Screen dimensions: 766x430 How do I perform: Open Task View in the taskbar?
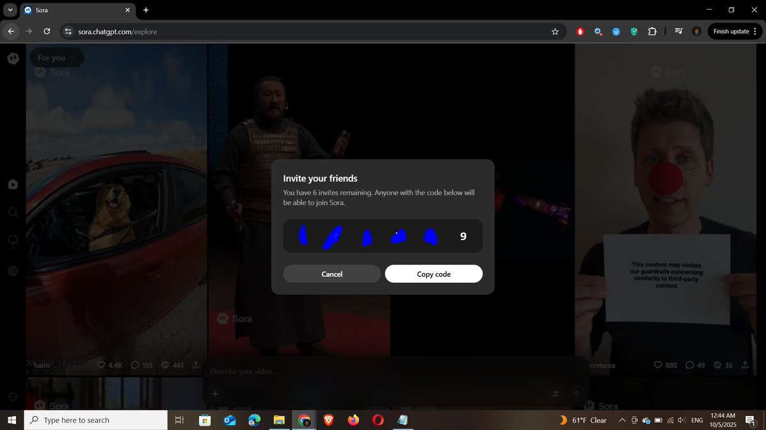(x=179, y=420)
